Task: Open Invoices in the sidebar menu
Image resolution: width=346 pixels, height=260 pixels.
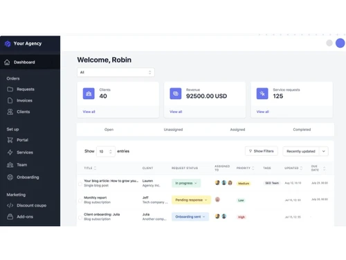Action: (x=24, y=101)
